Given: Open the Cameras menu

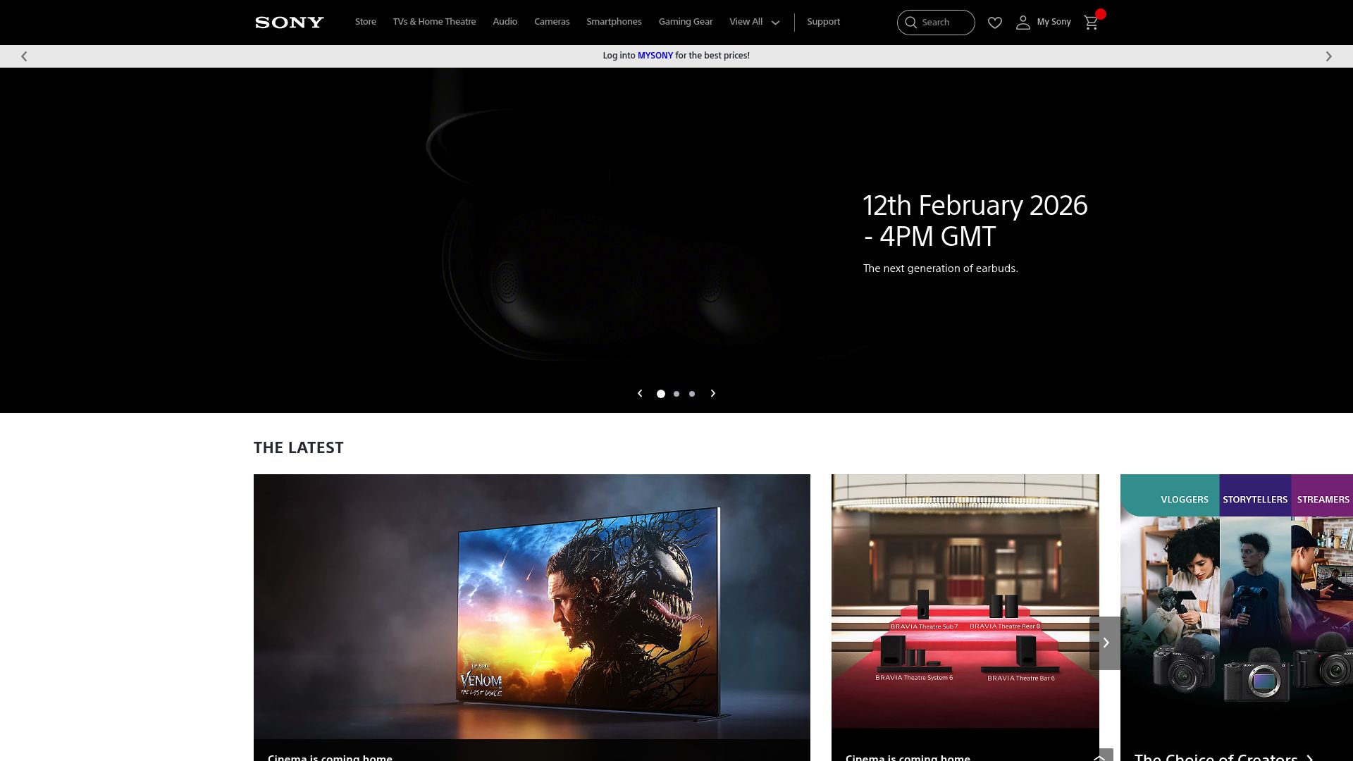Looking at the screenshot, I should pos(552,22).
